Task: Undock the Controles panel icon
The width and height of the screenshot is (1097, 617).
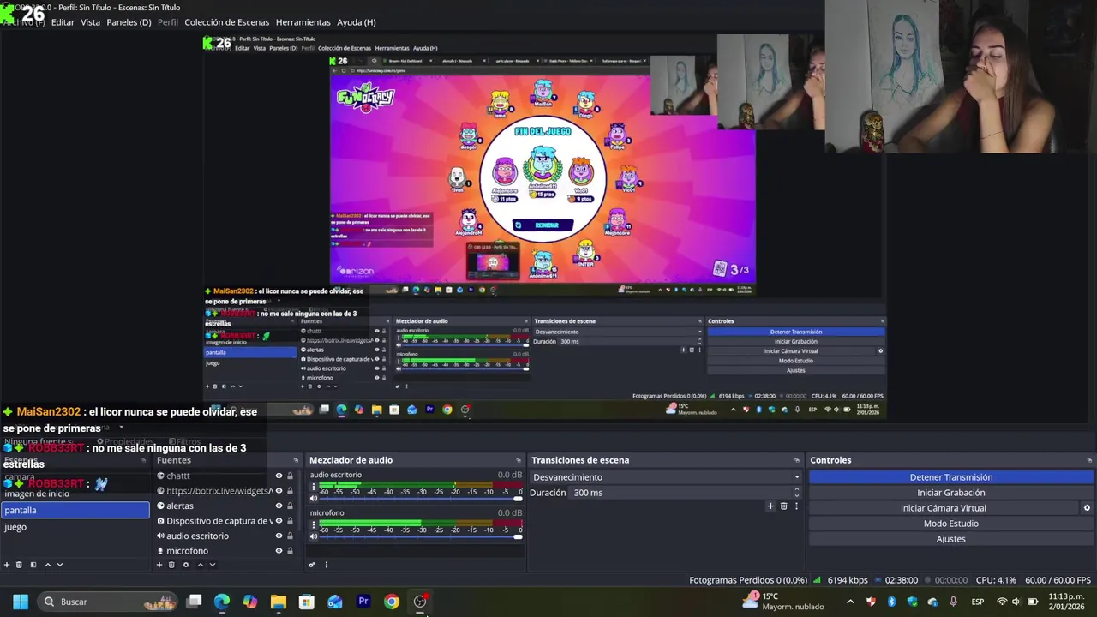Action: tap(1088, 460)
